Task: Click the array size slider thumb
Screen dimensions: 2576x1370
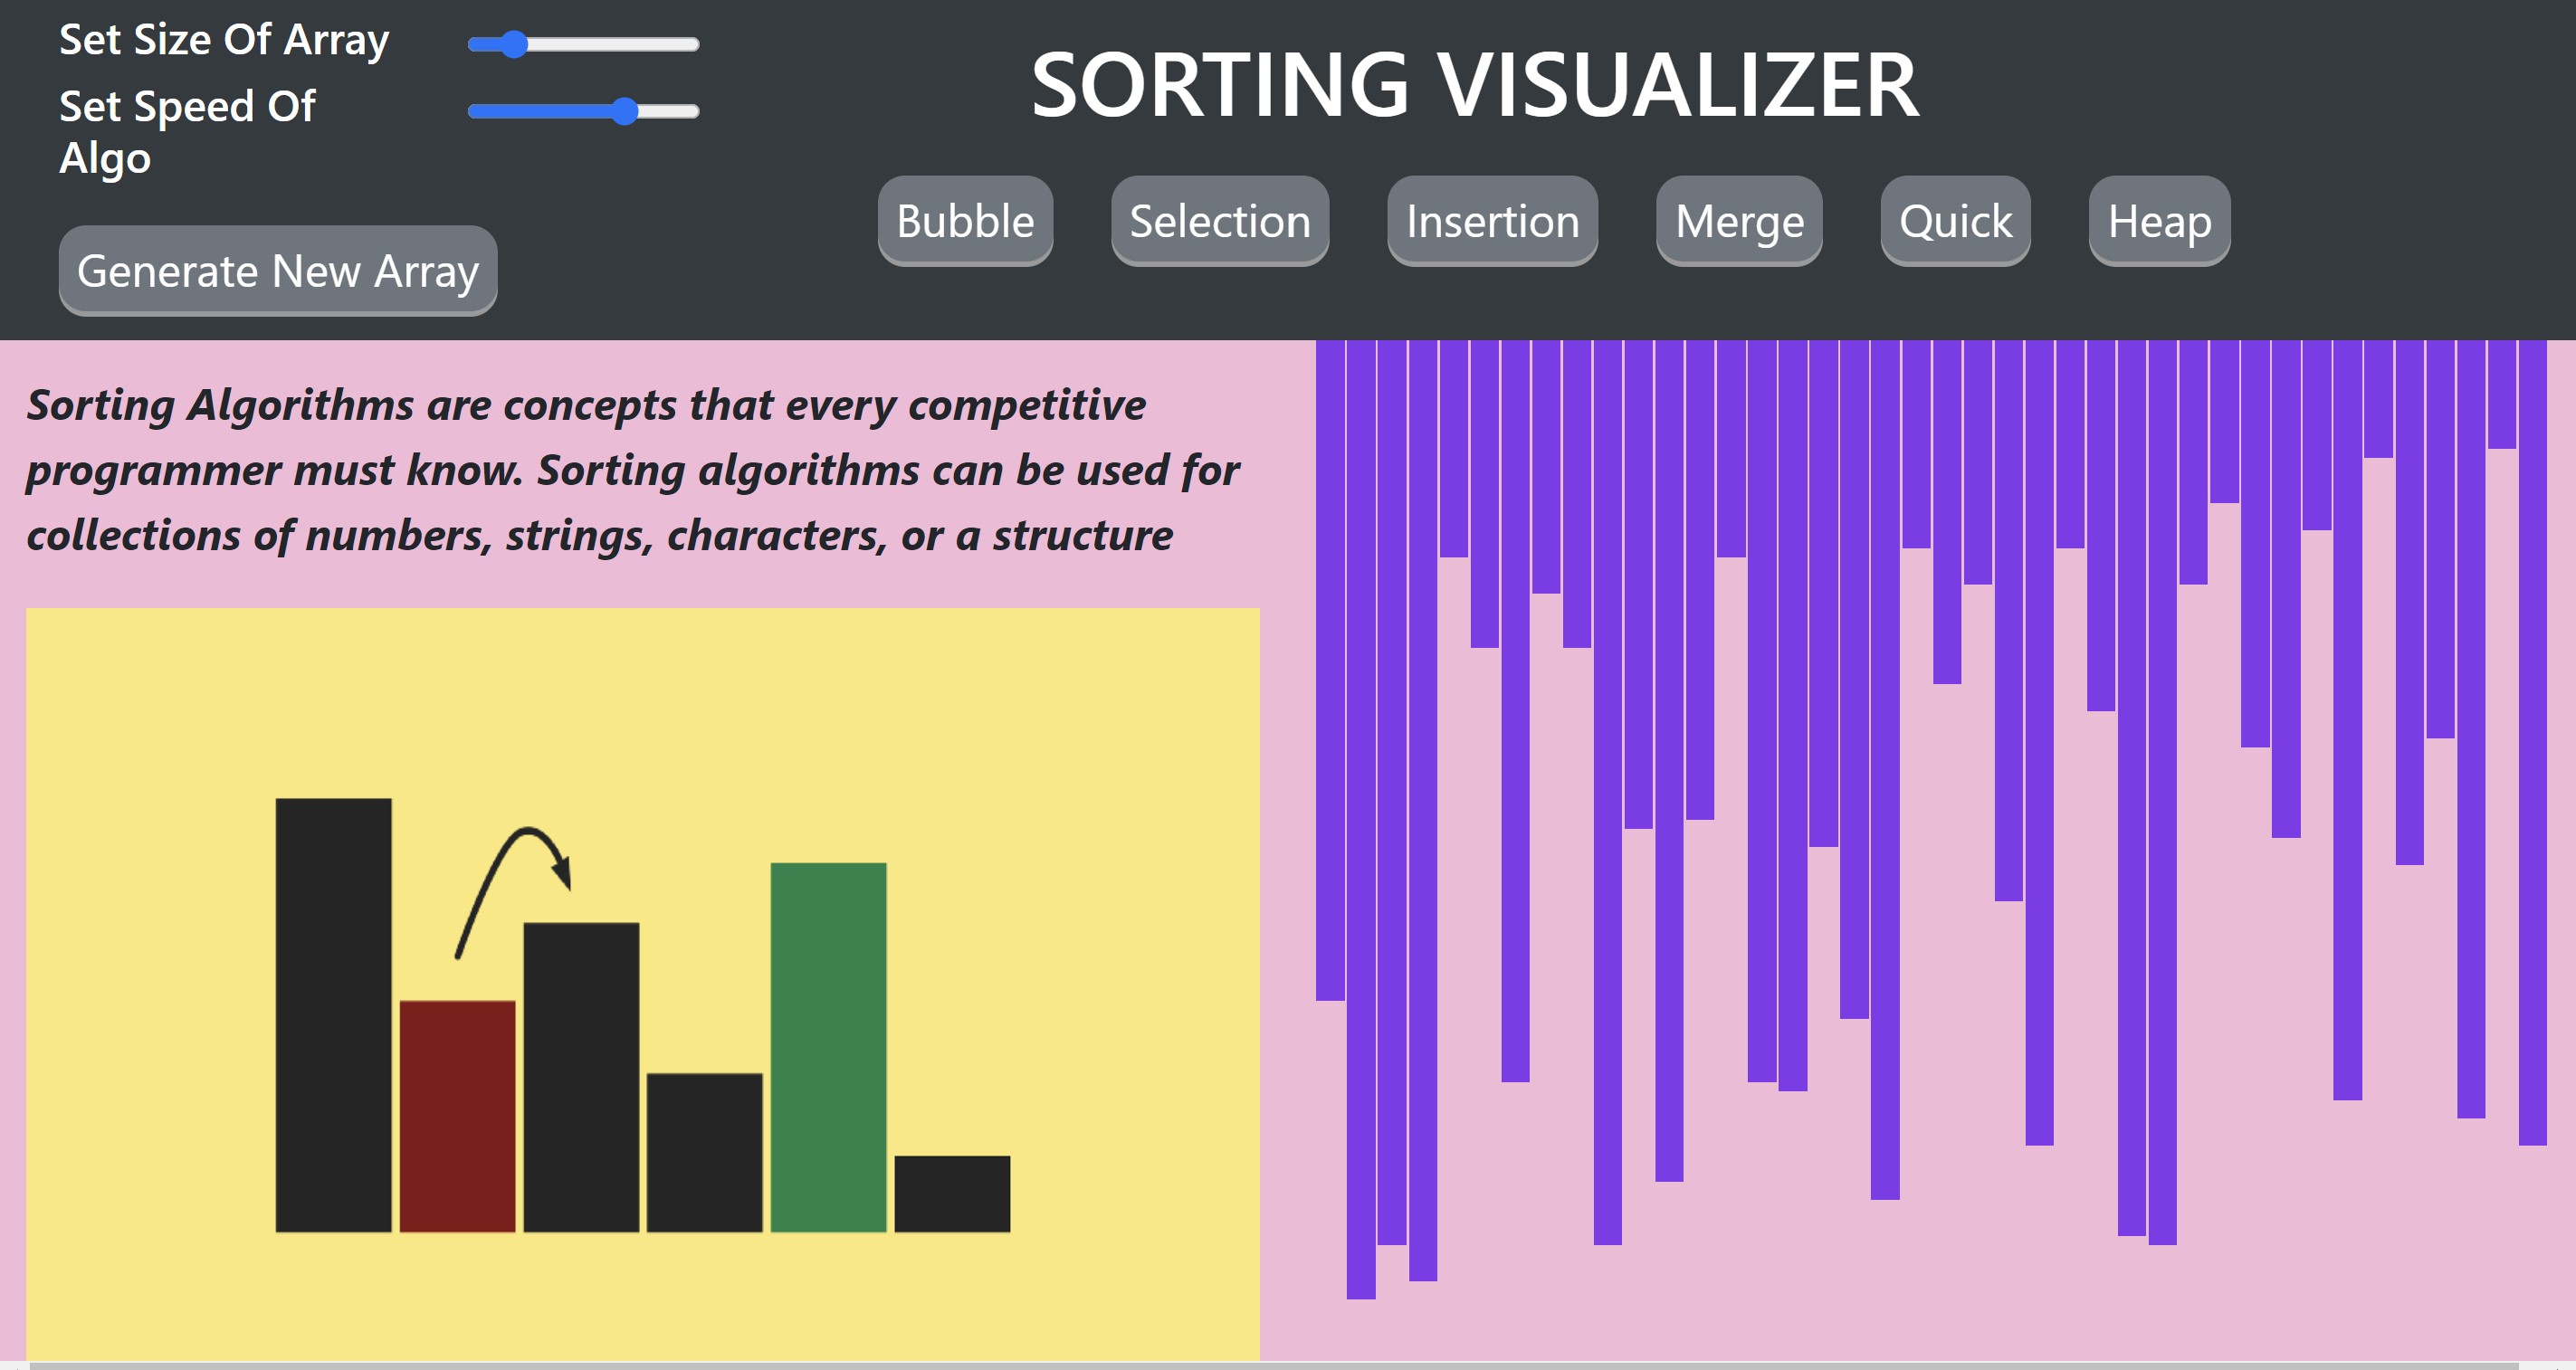Action: click(514, 44)
